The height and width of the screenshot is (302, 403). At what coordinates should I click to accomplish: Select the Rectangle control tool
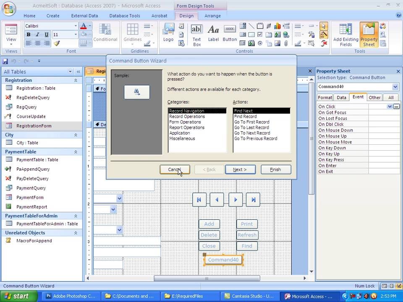point(251,34)
